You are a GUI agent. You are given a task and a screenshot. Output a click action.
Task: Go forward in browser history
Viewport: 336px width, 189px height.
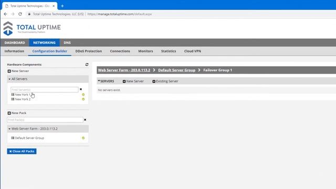13,14
